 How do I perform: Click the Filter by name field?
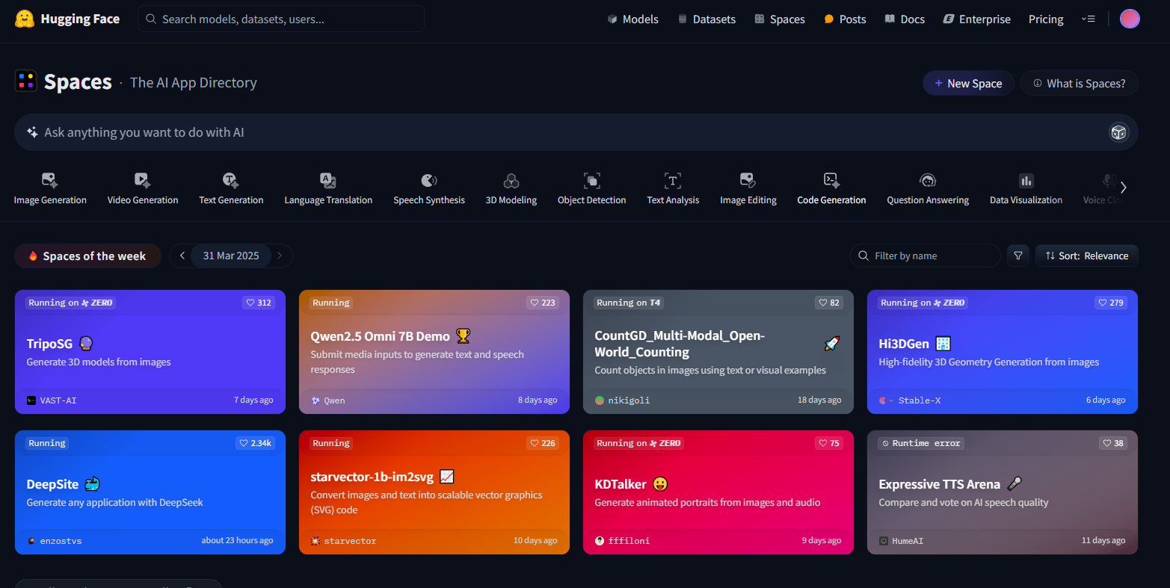click(926, 256)
